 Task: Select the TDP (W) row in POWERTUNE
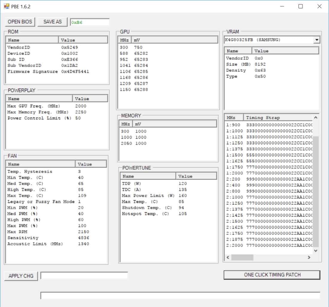(x=150, y=183)
